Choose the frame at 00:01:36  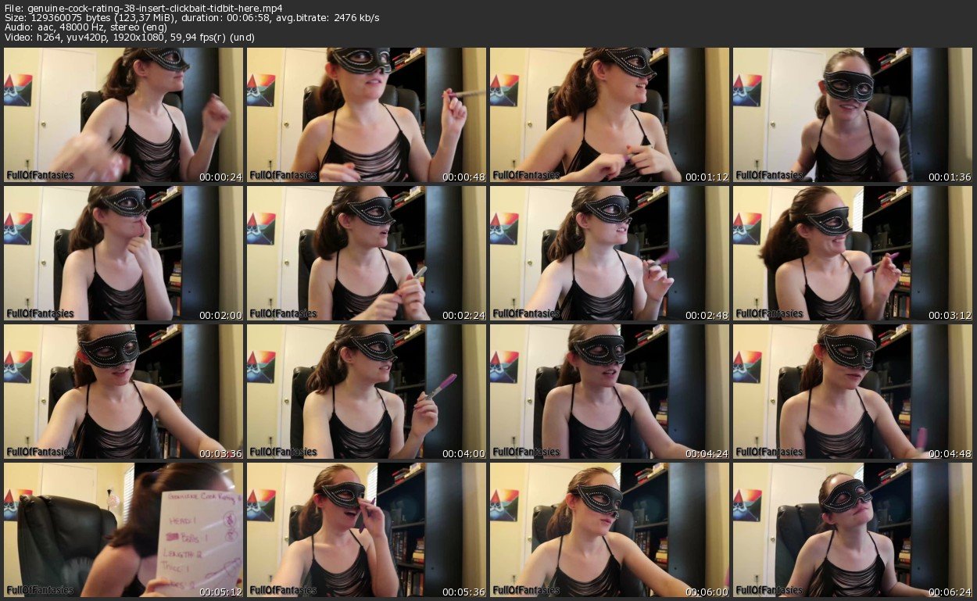point(853,115)
